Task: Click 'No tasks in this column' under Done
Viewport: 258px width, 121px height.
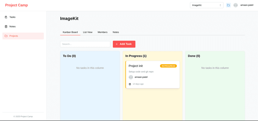Action: click(215, 68)
